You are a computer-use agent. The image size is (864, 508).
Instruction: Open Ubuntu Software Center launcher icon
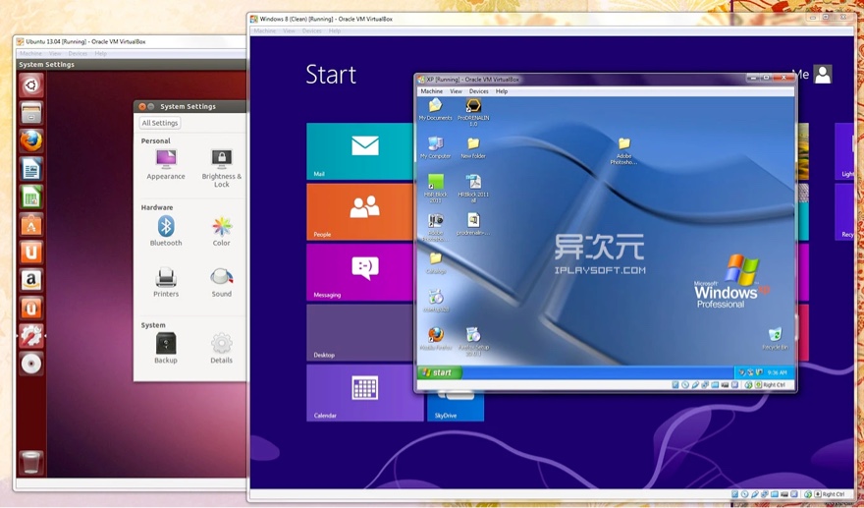[x=30, y=224]
